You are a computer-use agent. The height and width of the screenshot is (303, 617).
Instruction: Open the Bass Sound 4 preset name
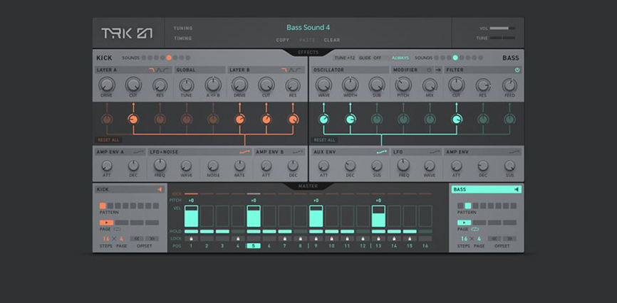(x=308, y=28)
